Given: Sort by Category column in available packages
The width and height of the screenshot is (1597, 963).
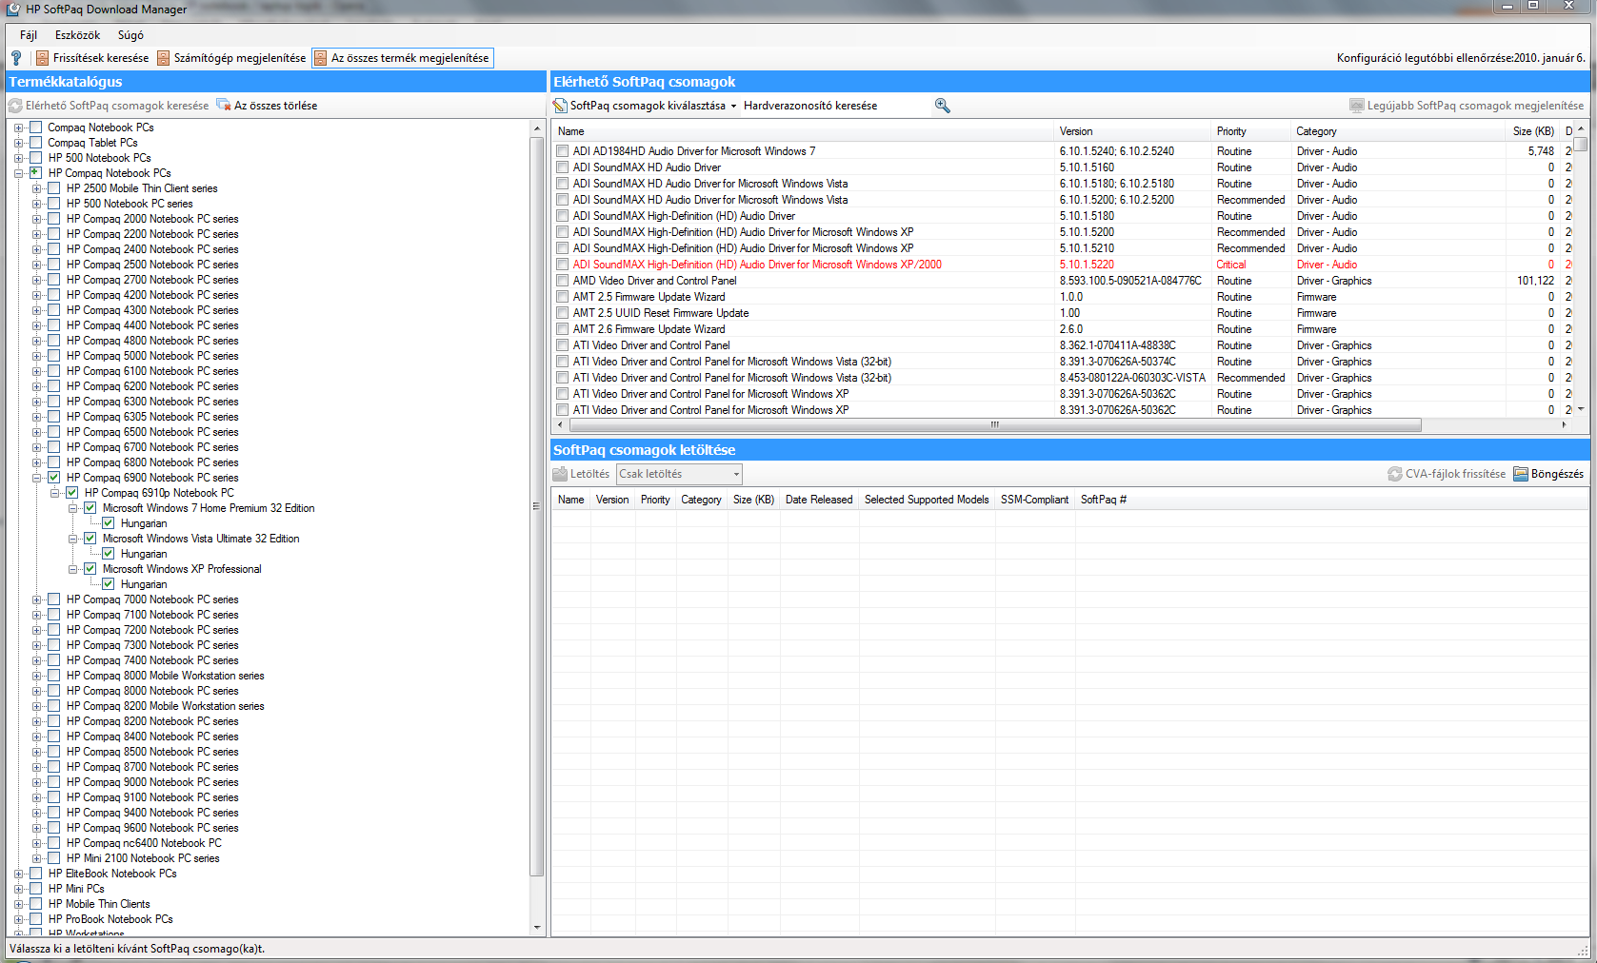Looking at the screenshot, I should 1396,131.
